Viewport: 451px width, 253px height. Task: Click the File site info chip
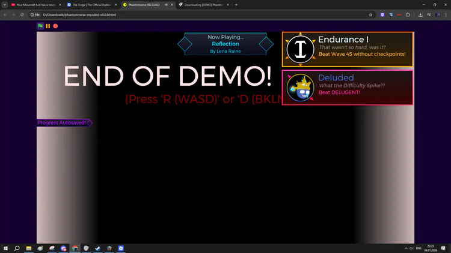pyautogui.click(x=35, y=14)
